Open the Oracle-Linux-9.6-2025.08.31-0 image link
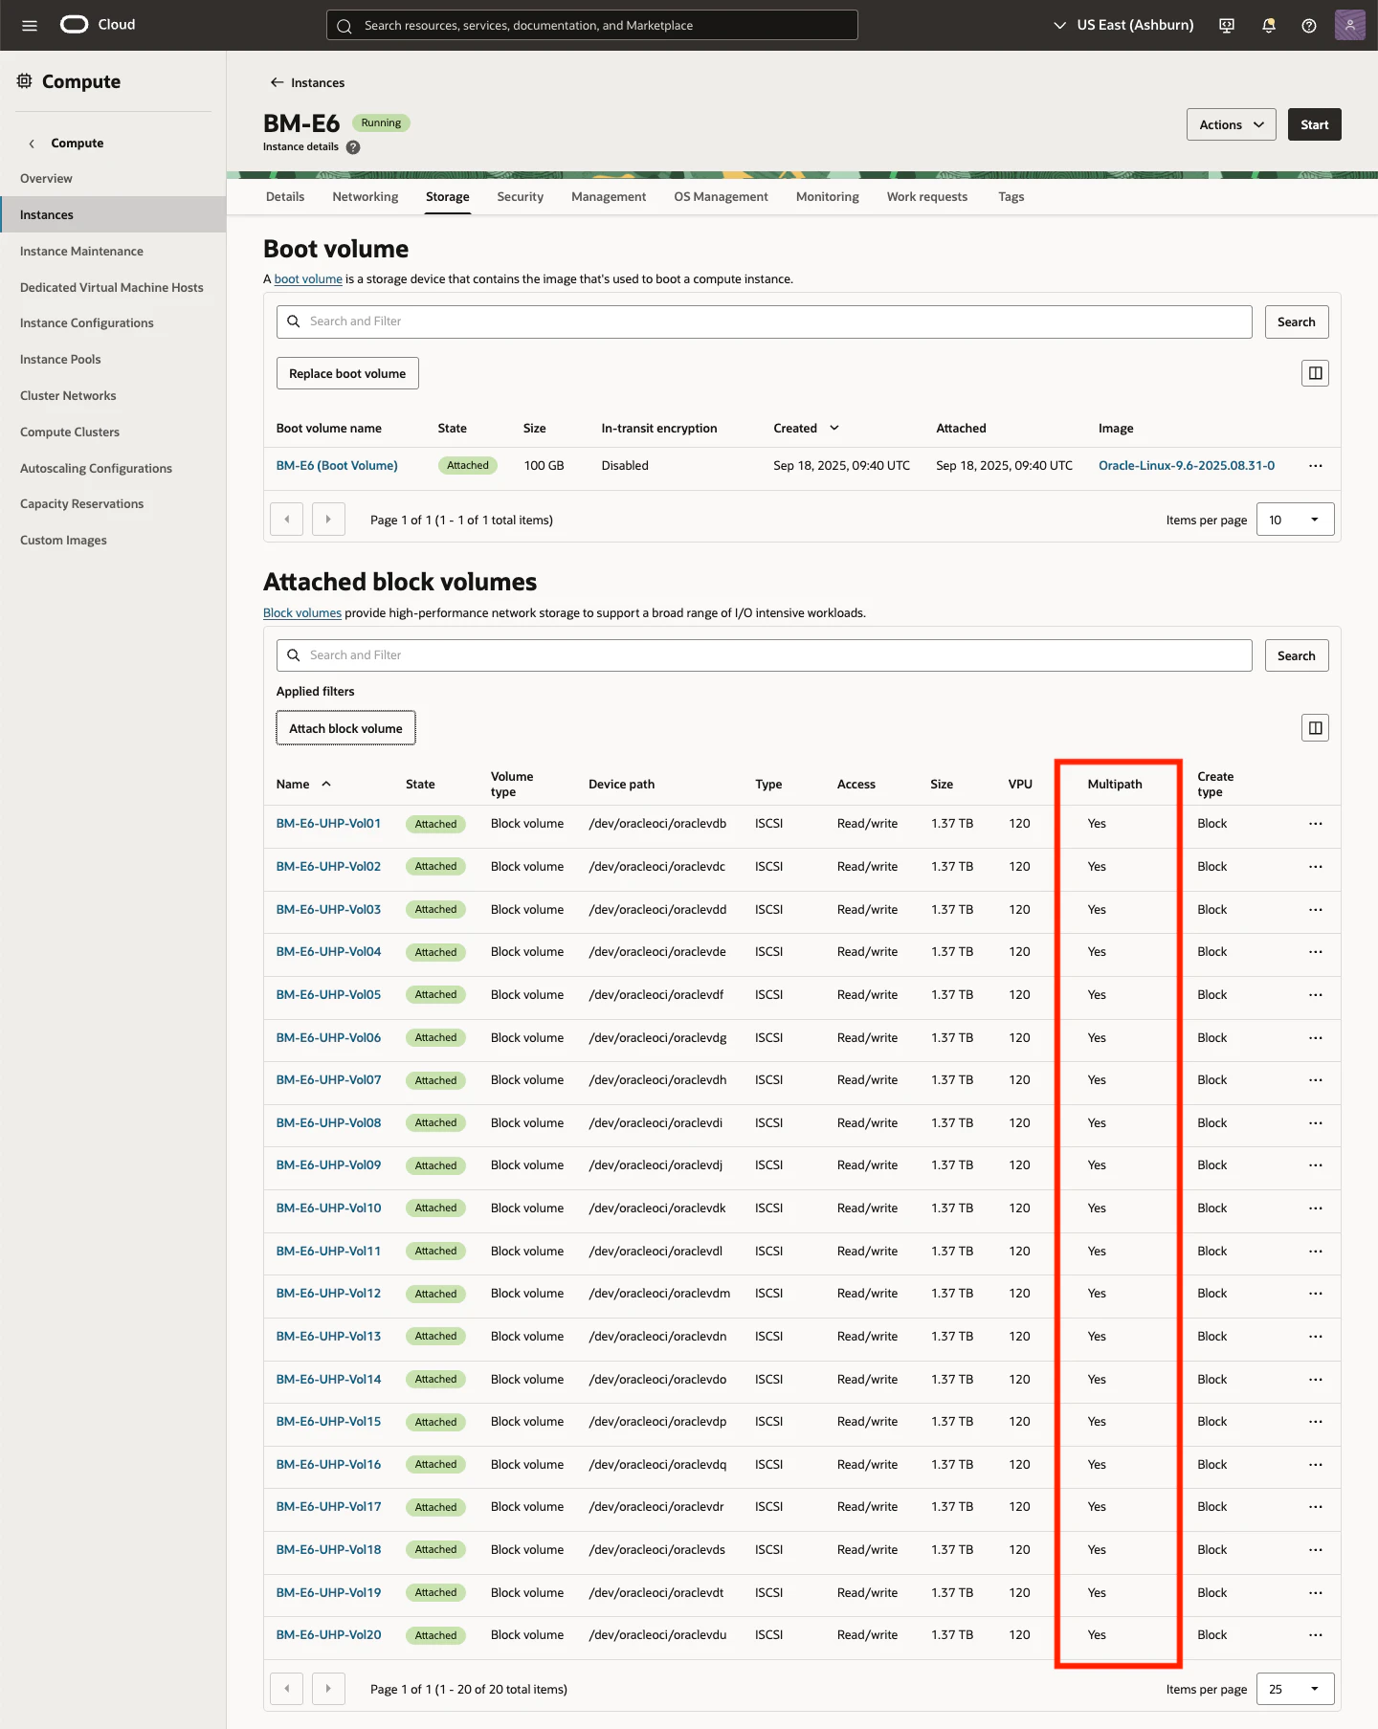Screen dimensions: 1378x1729 point(1187,466)
